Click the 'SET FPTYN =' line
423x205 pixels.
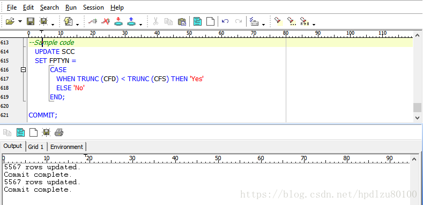coord(55,61)
